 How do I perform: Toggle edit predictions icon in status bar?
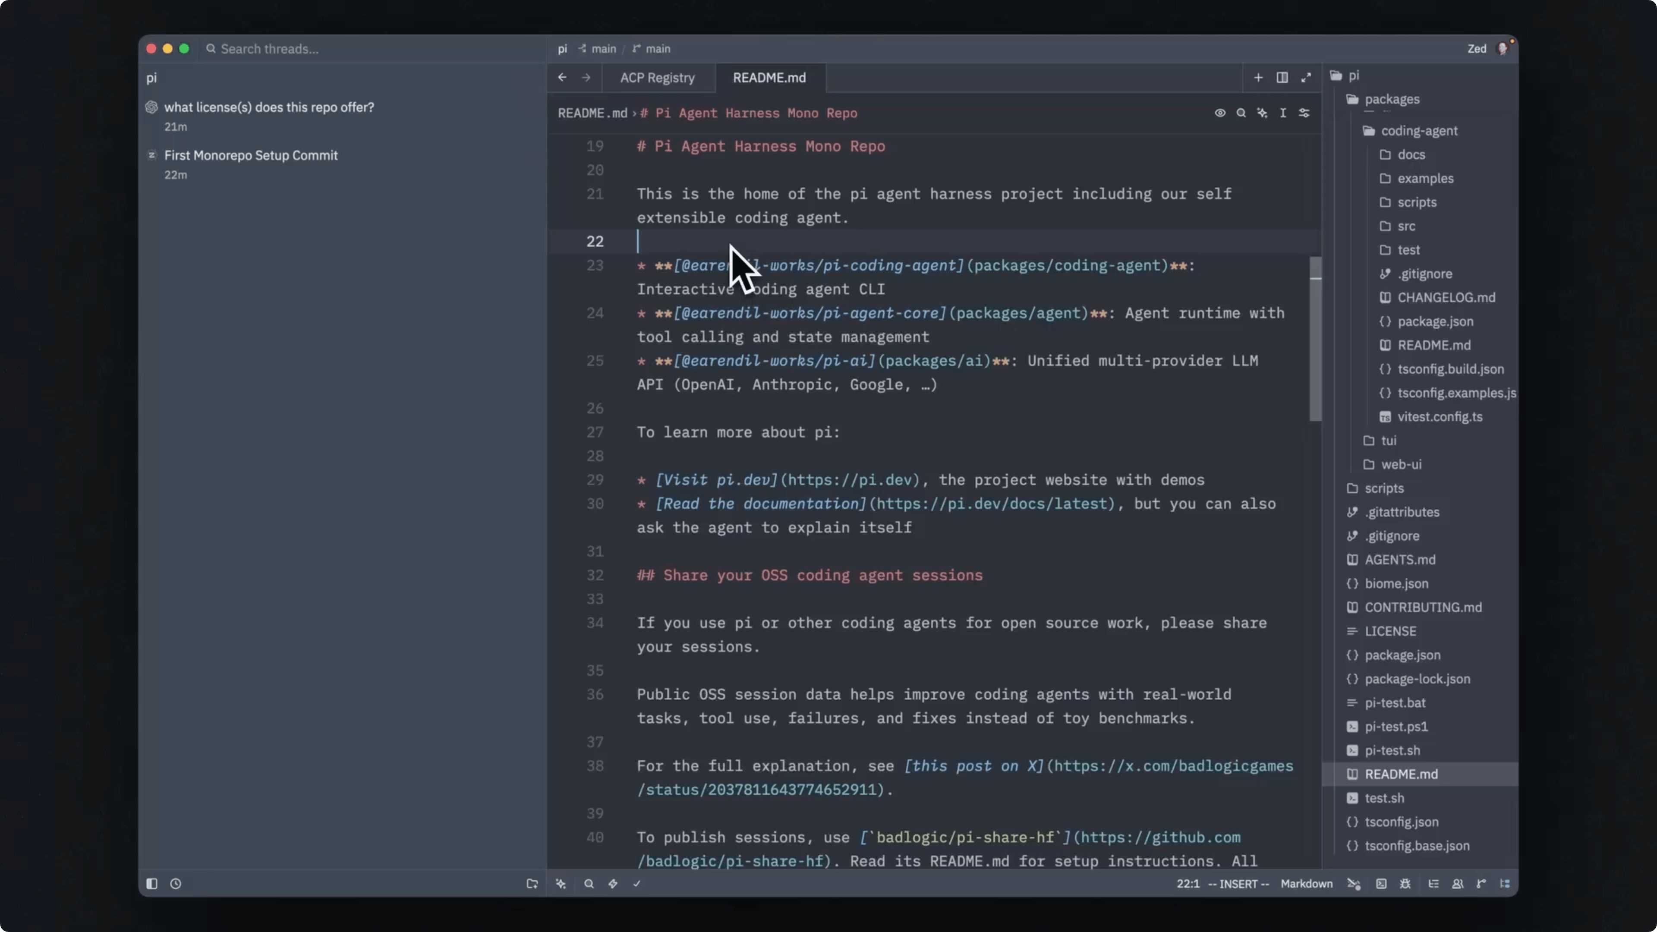tap(1354, 884)
